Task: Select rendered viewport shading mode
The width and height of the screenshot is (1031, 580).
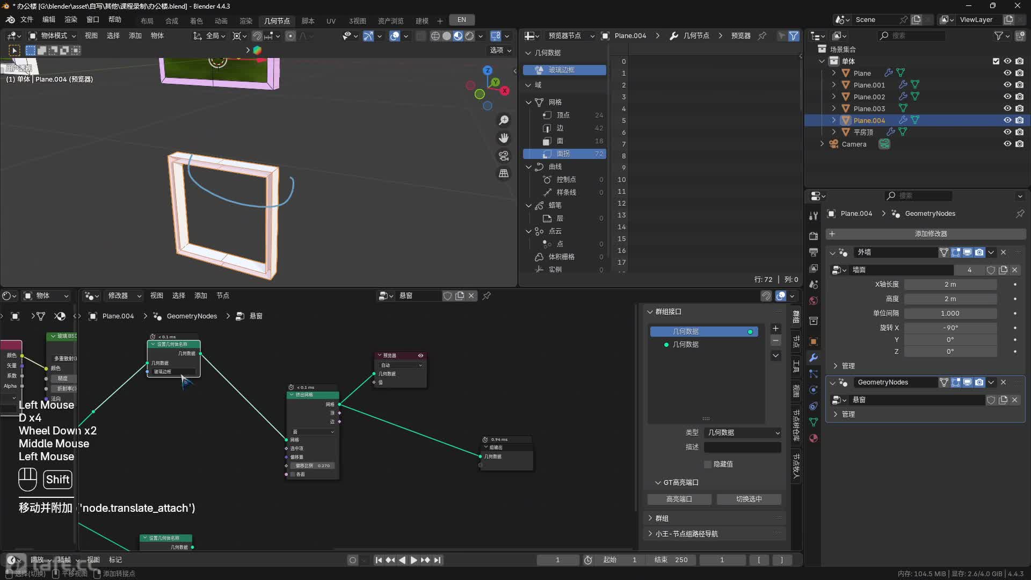Action: 469,36
